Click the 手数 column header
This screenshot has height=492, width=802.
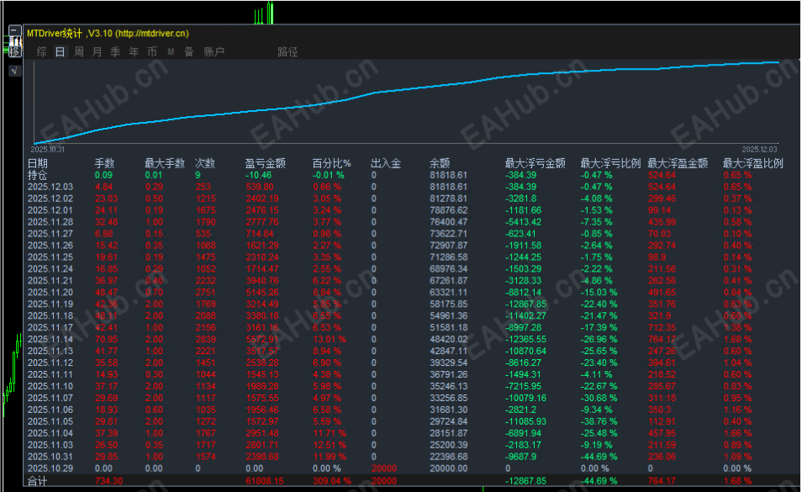click(x=104, y=163)
